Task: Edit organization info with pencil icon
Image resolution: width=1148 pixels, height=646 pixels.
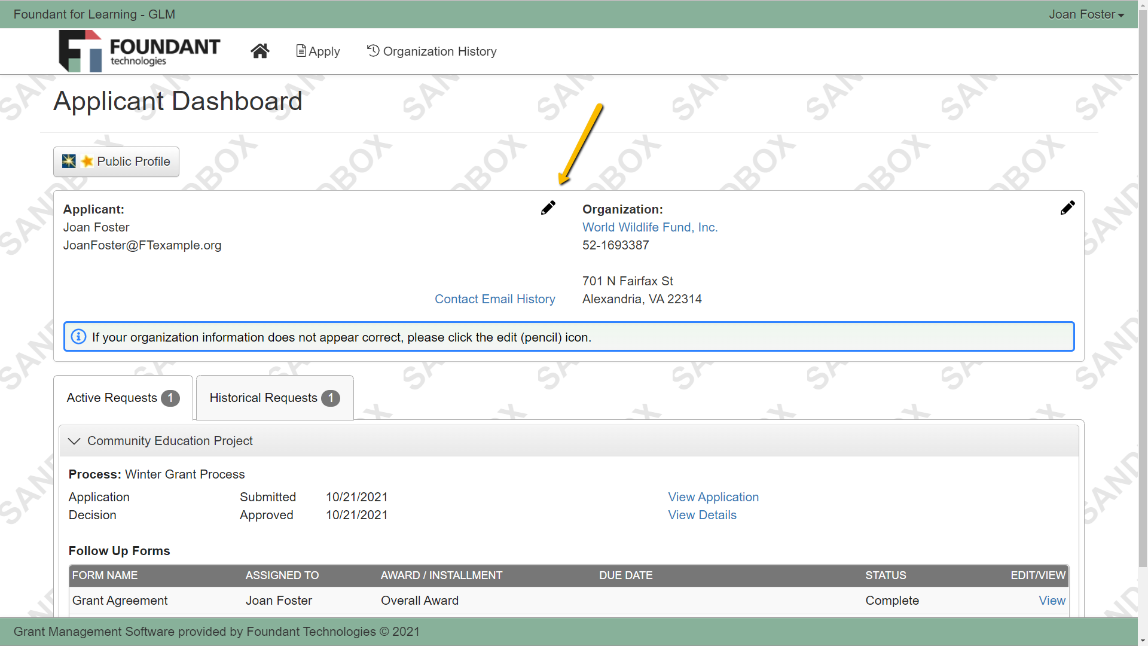Action: click(1067, 208)
